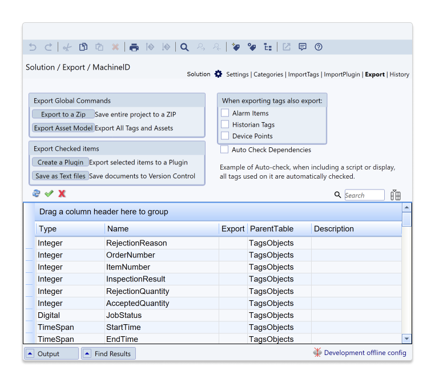
Task: Click the red X icon above the grid
Action: coord(62,194)
